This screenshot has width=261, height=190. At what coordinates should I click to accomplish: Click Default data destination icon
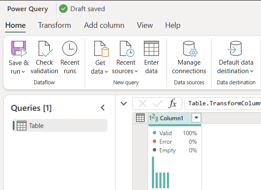click(235, 49)
